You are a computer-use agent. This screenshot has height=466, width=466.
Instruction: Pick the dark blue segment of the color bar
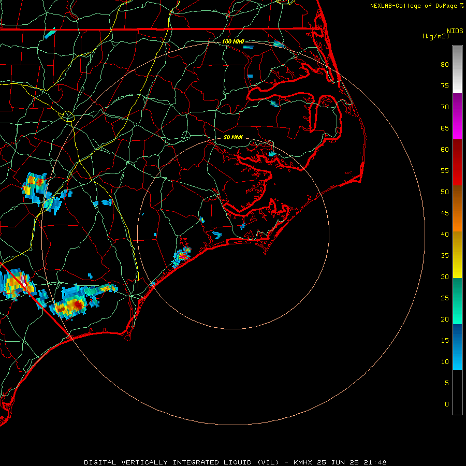pos(457,336)
